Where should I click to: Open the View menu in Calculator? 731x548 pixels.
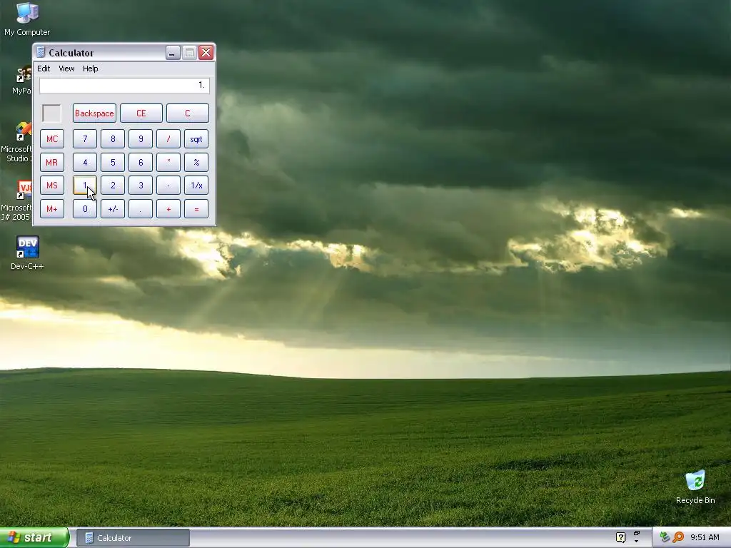click(66, 68)
